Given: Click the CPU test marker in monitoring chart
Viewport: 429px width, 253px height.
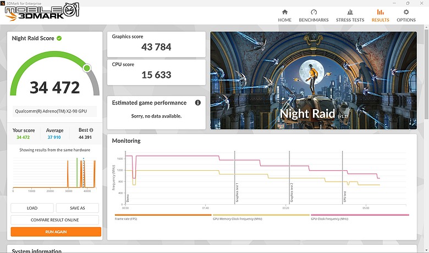Looking at the screenshot, I should pos(345,196).
